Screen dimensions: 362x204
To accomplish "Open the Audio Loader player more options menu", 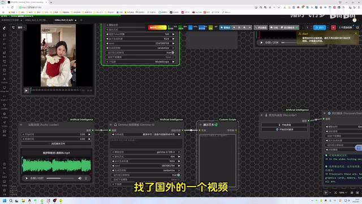I will click(86, 178).
